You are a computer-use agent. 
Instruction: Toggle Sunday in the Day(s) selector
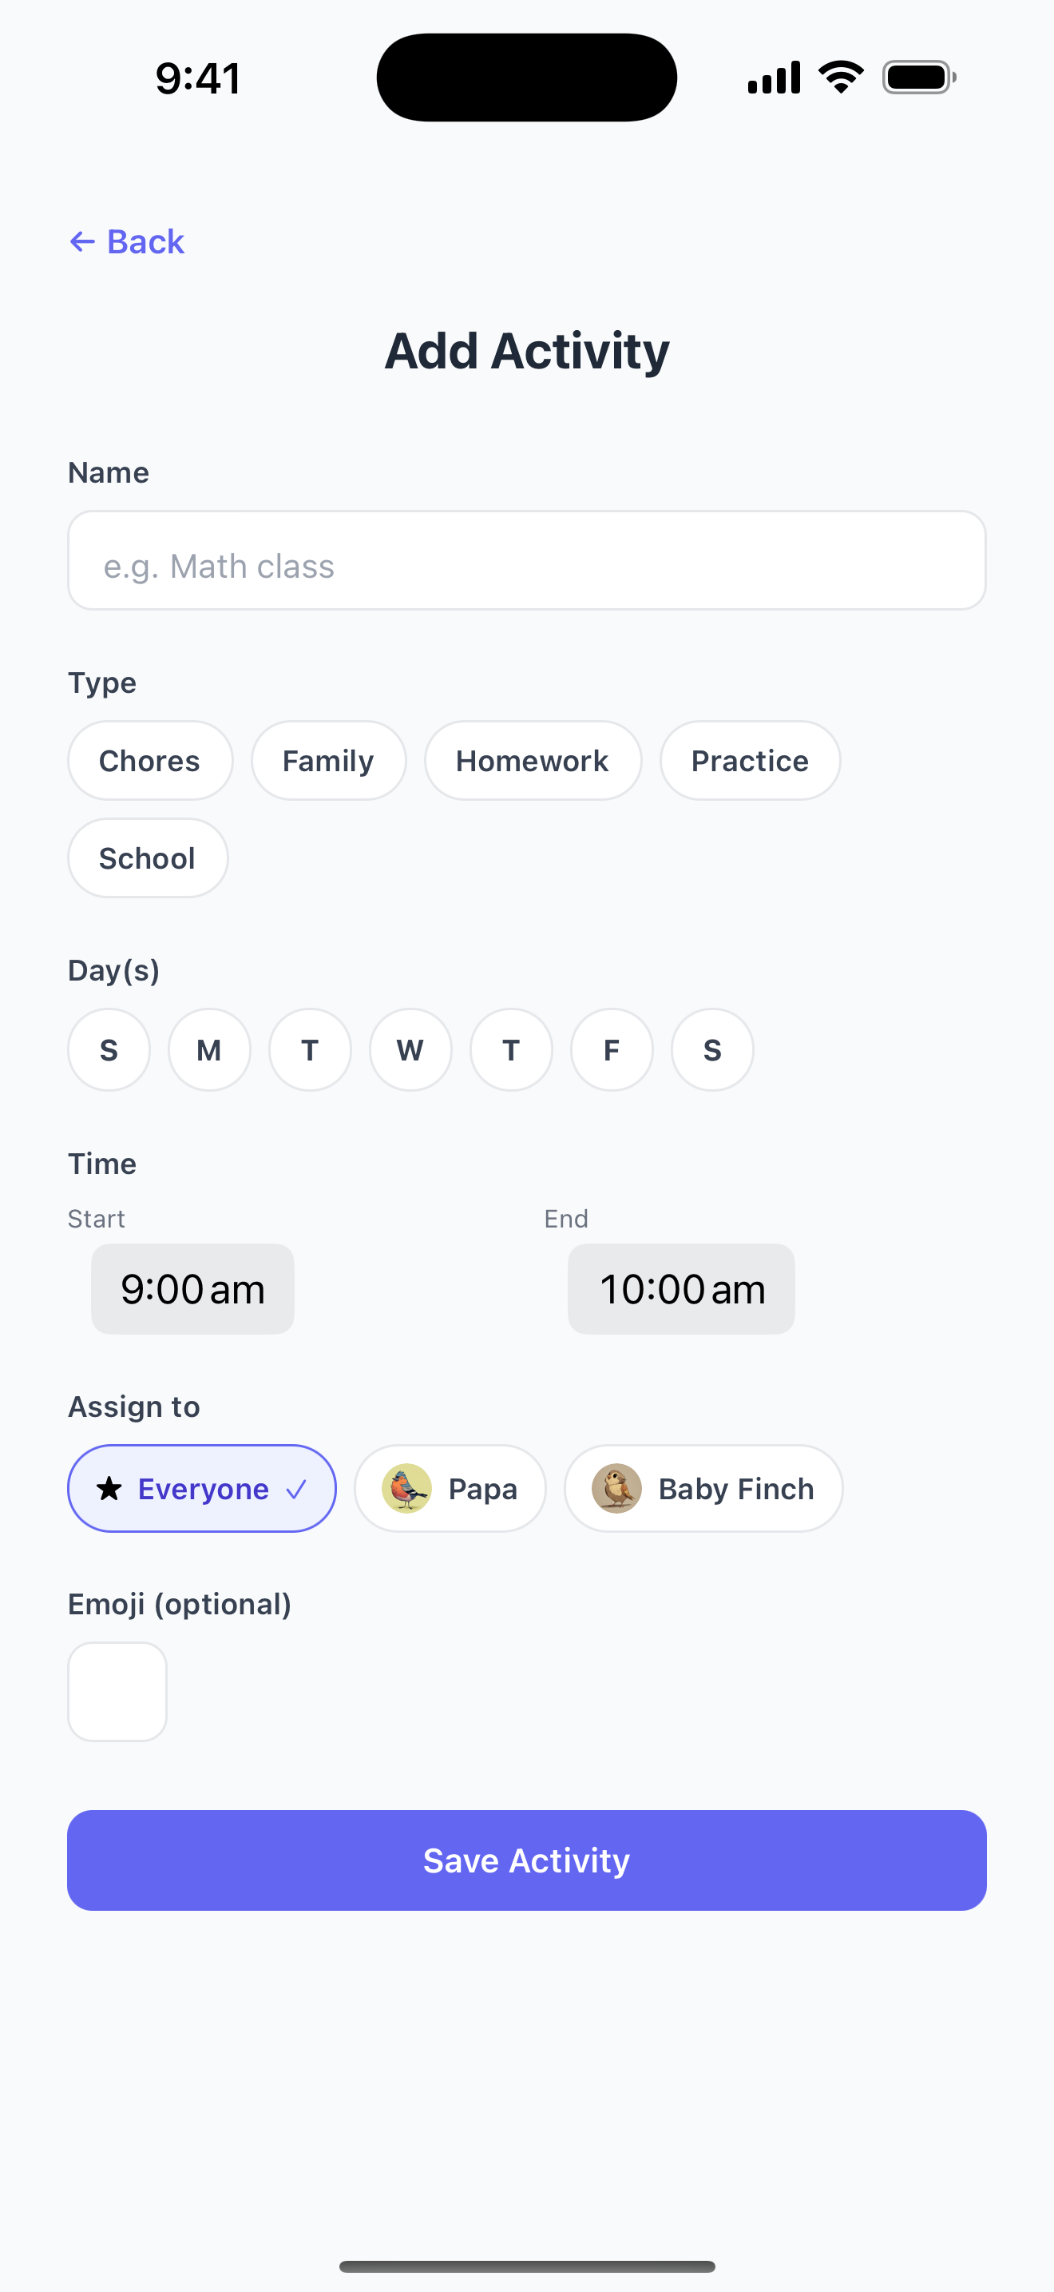point(109,1049)
